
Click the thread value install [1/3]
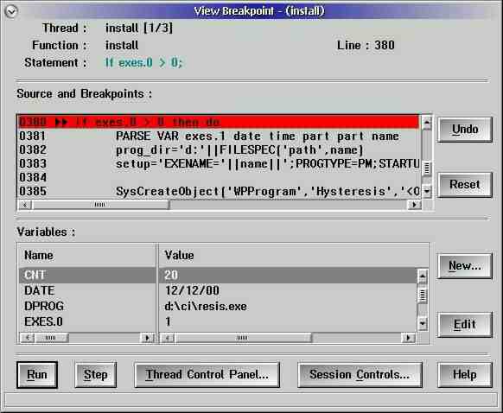click(139, 29)
